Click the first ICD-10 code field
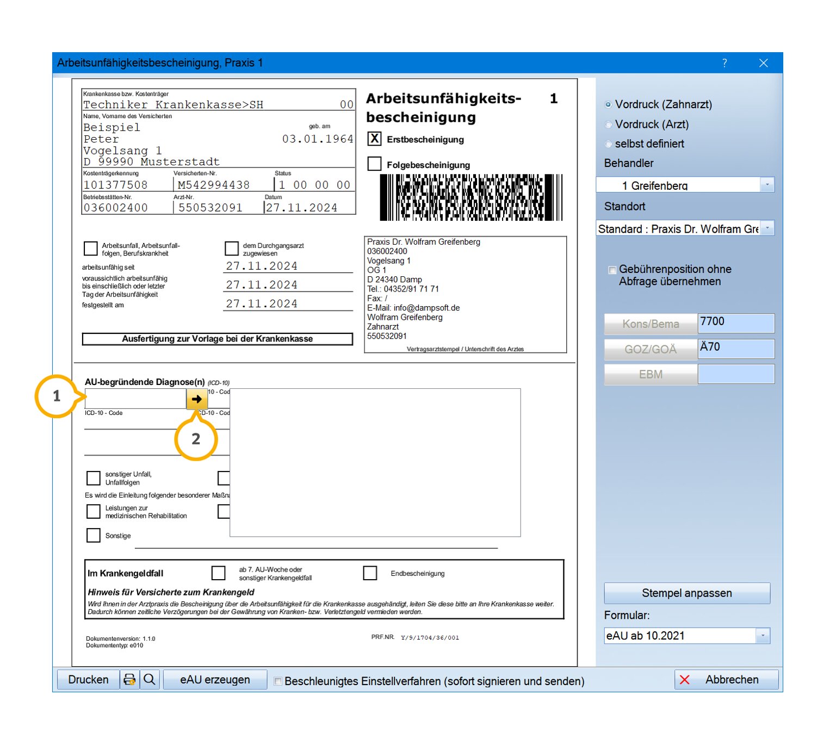 [135, 399]
